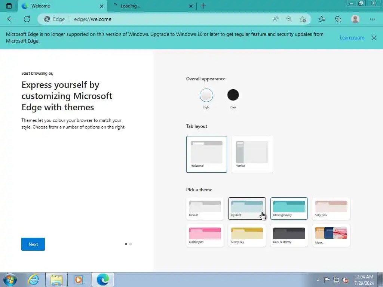
Task: Click the Next button
Action: (x=33, y=244)
